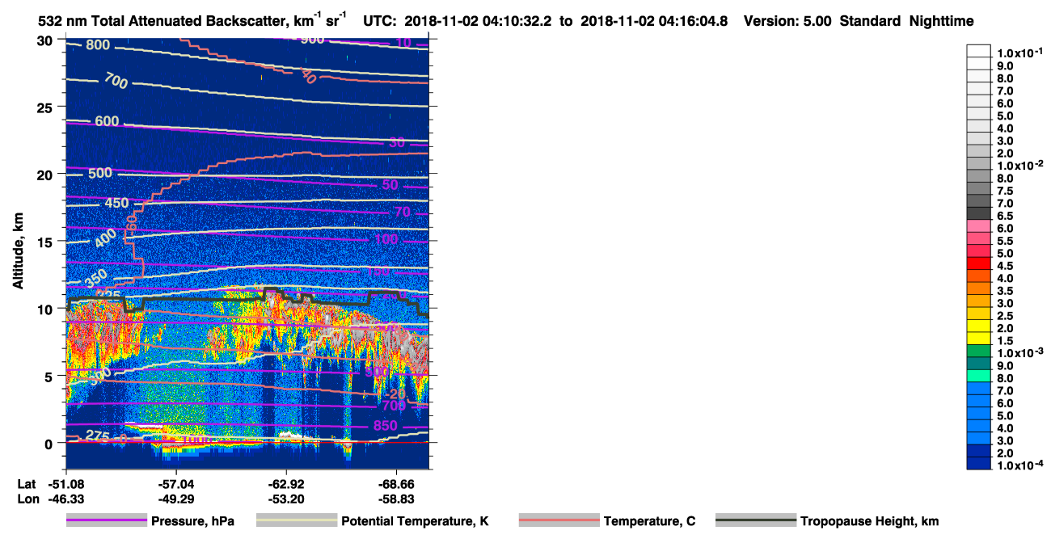Click the darkest gray swatch above 6.5

pos(979,213)
